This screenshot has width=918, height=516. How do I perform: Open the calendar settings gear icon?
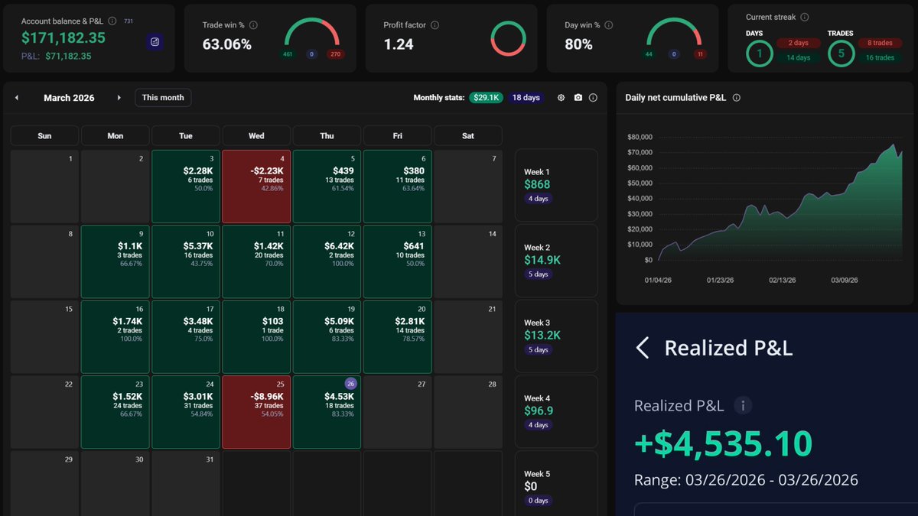tap(562, 98)
